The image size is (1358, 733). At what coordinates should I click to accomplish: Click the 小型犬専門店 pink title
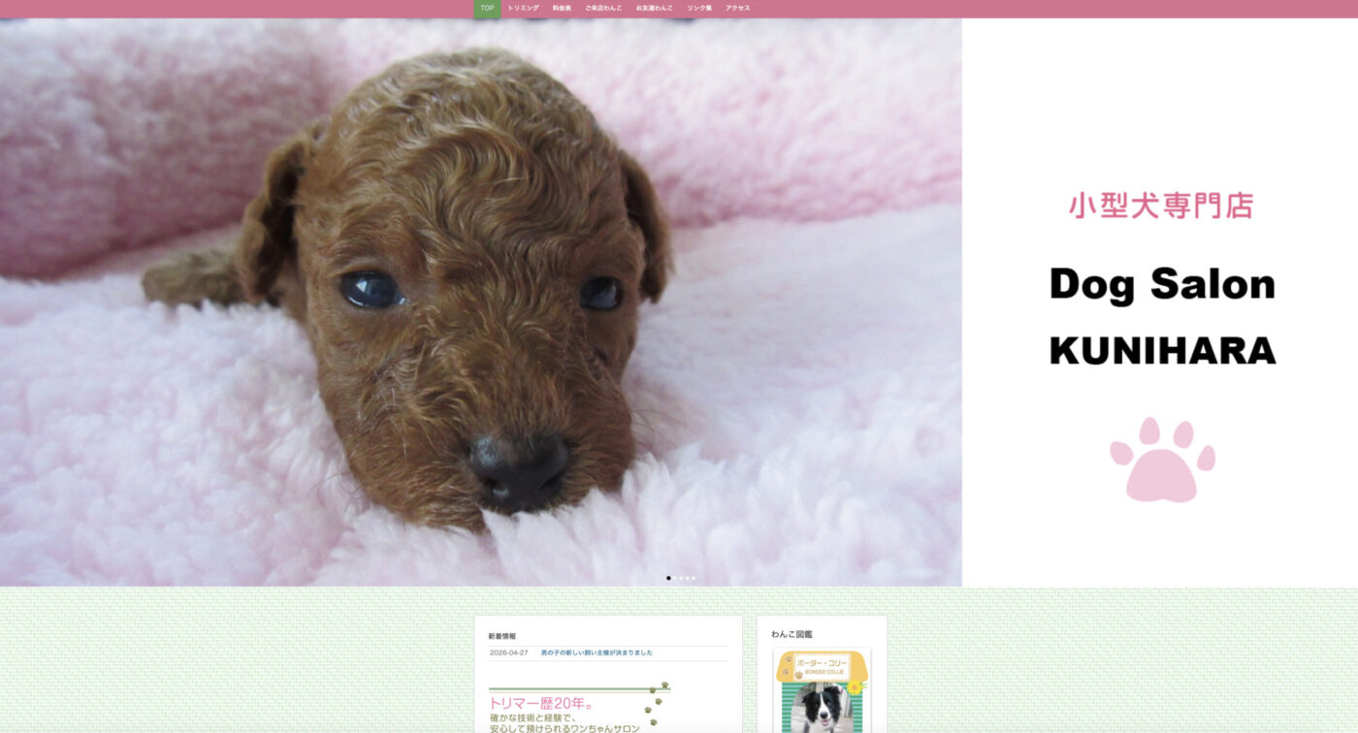point(1161,205)
